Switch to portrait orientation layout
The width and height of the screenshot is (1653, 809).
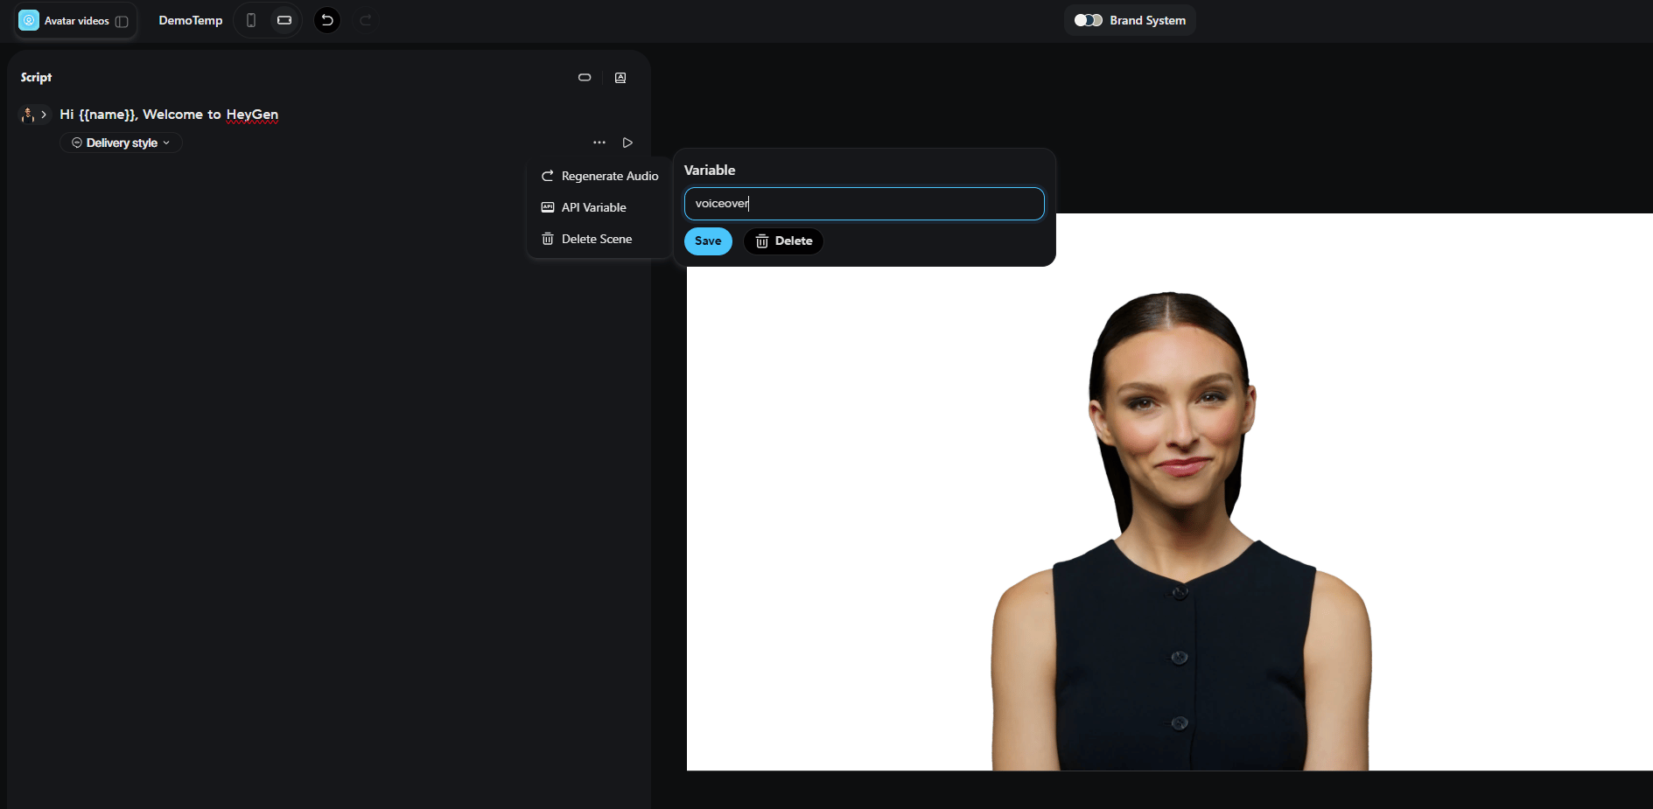point(251,20)
